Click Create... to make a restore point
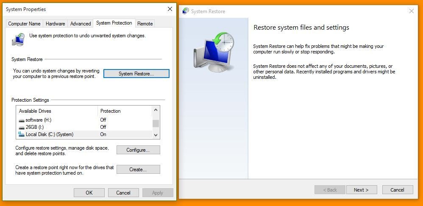The height and width of the screenshot is (206, 423). pos(138,170)
